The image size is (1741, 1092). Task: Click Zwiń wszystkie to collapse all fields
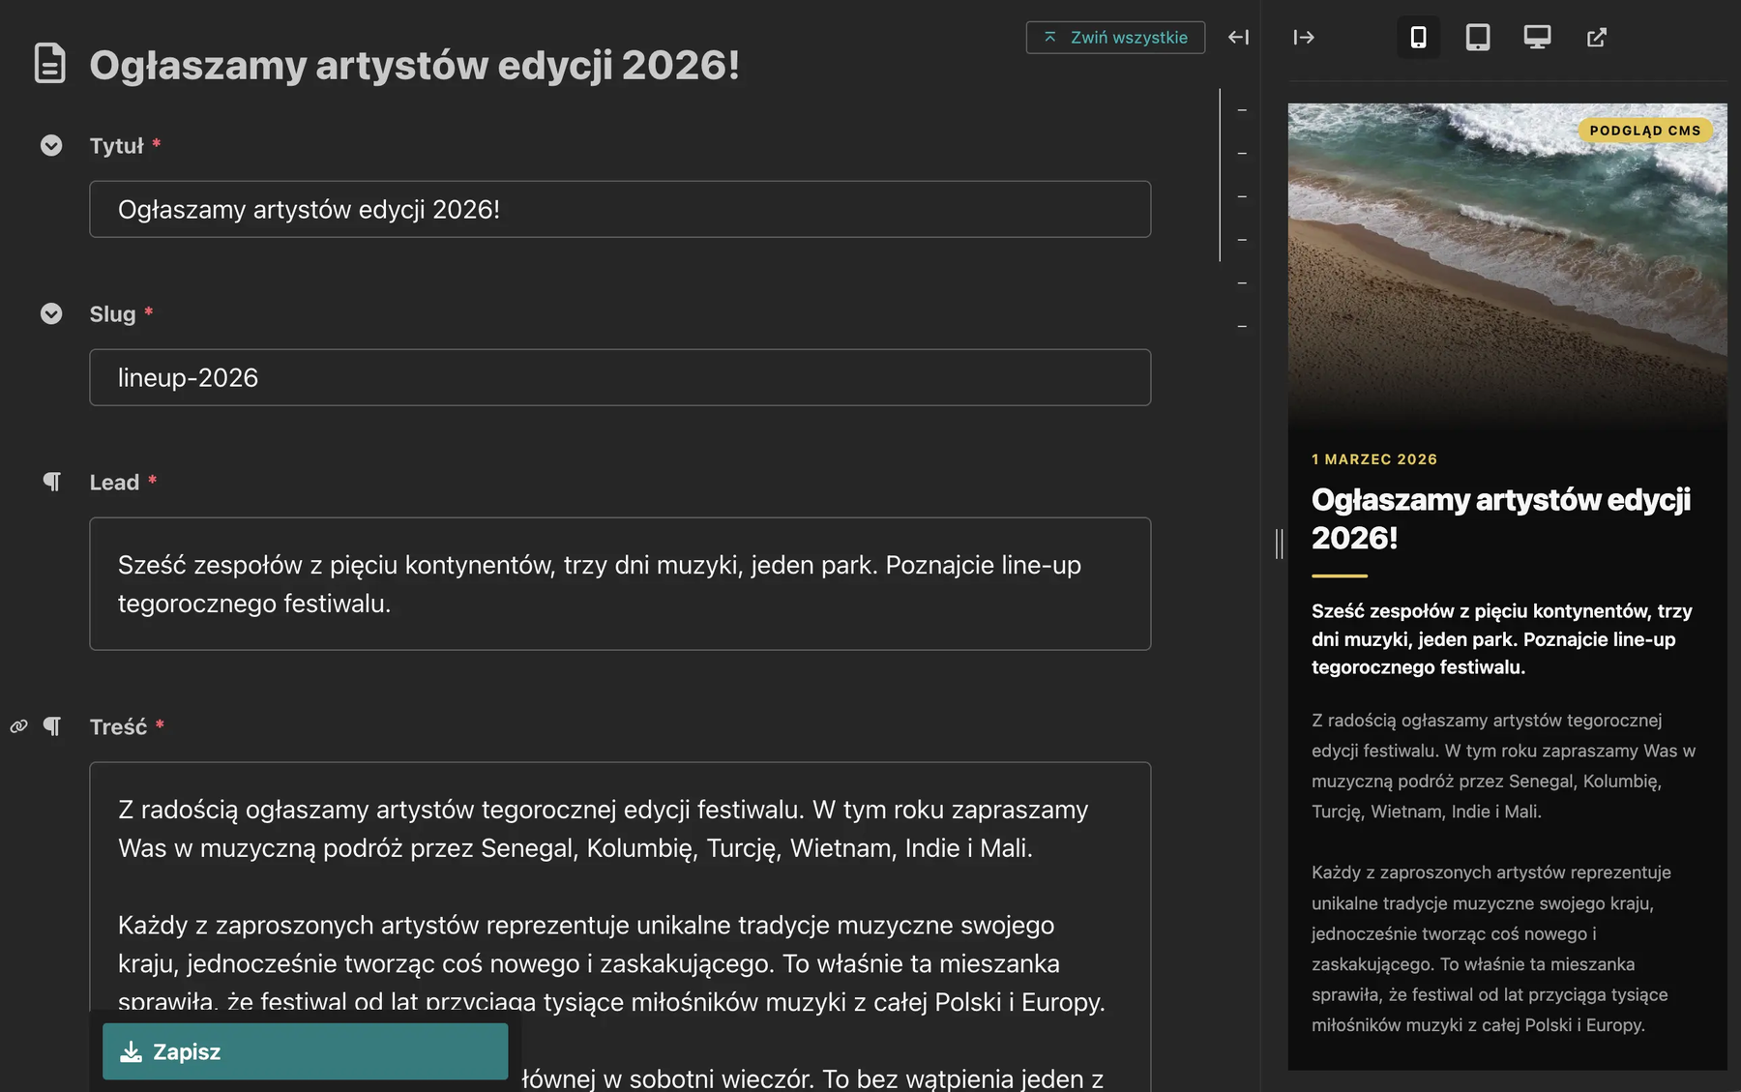pyautogui.click(x=1115, y=37)
